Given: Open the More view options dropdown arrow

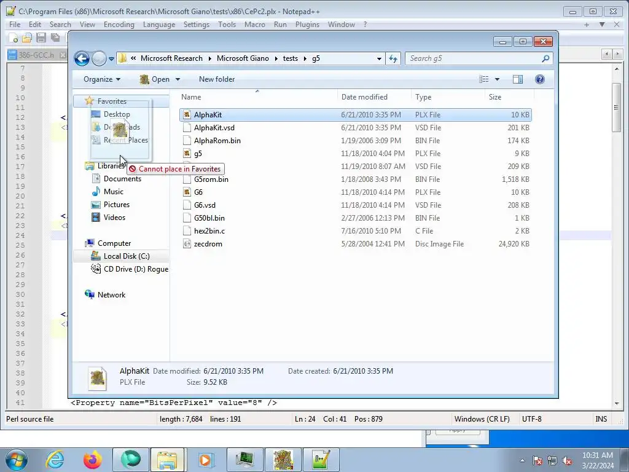Looking at the screenshot, I should 497,79.
